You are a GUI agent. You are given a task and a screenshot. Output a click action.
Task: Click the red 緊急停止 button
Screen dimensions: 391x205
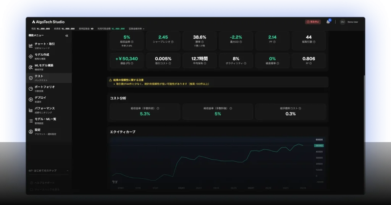coord(313,22)
